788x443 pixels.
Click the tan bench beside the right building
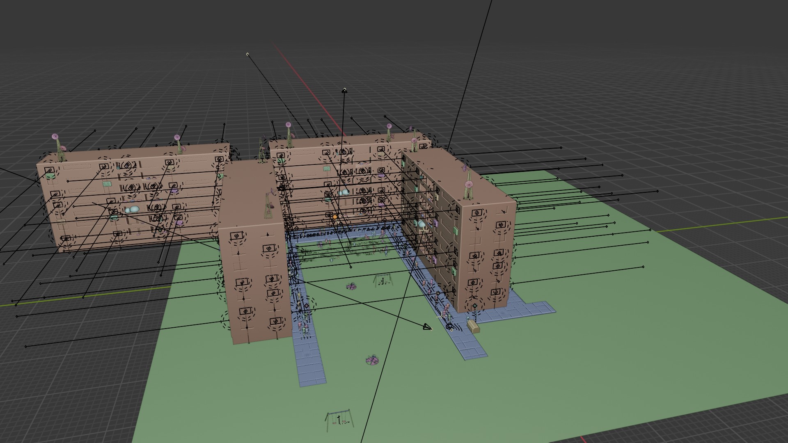[473, 326]
